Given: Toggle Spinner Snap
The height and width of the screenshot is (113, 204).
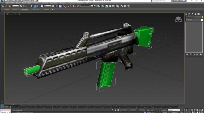Looking at the screenshot, I should pos(74,6).
